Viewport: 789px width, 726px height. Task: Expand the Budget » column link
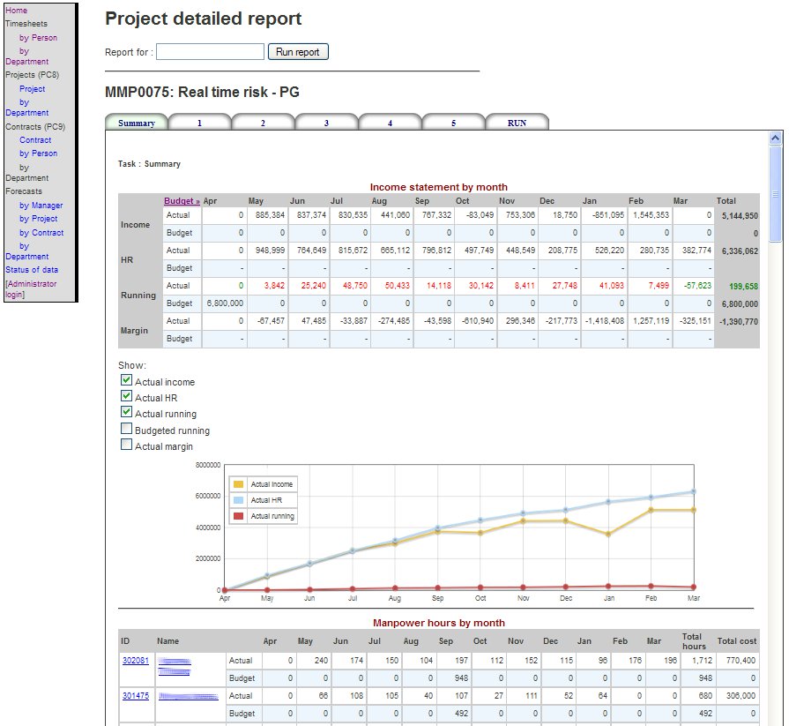coord(182,201)
